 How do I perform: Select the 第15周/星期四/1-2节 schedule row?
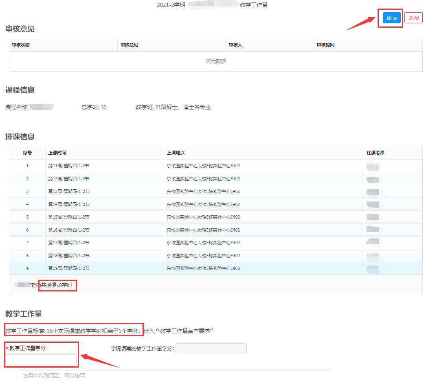click(x=69, y=217)
